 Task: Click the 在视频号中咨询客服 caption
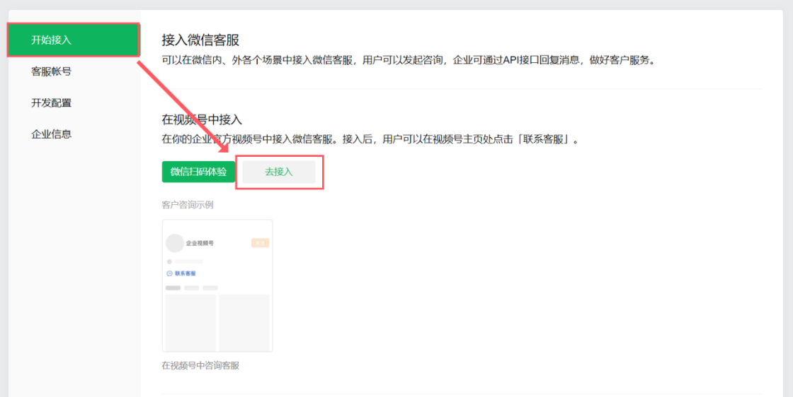200,366
